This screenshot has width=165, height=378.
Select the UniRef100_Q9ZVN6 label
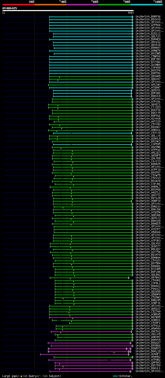click(148, 147)
